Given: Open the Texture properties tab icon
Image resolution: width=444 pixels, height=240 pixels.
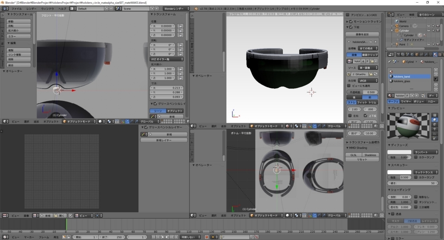Looking at the screenshot, I should [440, 54].
